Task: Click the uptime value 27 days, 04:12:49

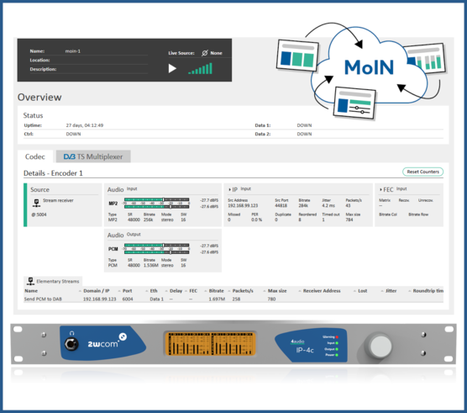Action: [85, 125]
